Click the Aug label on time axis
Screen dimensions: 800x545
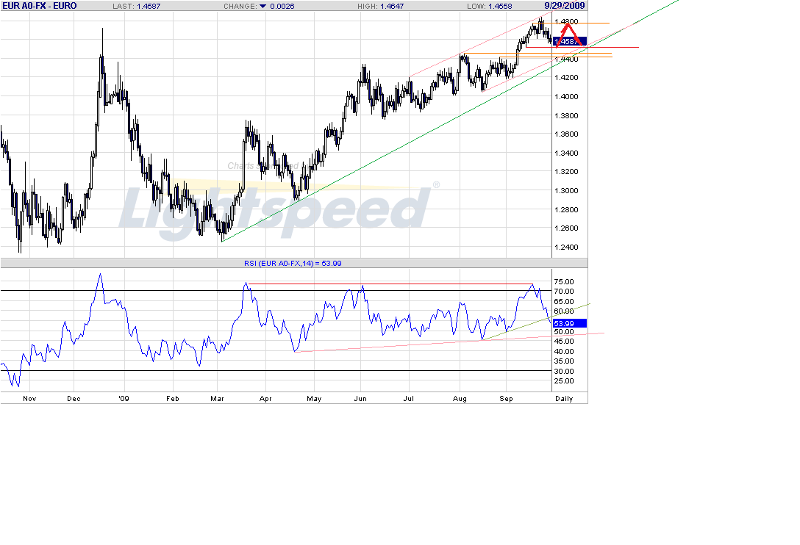(460, 399)
